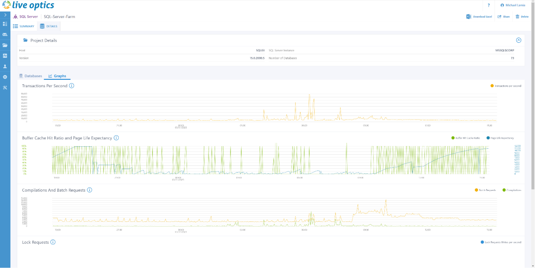
Task: Open the settings gear icon in the sidebar
Action: coord(5,77)
